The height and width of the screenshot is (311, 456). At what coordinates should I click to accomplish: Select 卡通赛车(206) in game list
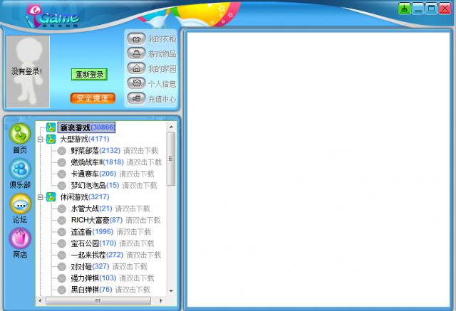coord(93,174)
